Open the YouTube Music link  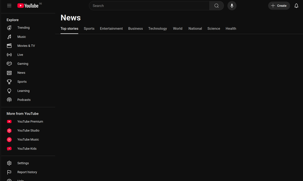[x=28, y=140]
